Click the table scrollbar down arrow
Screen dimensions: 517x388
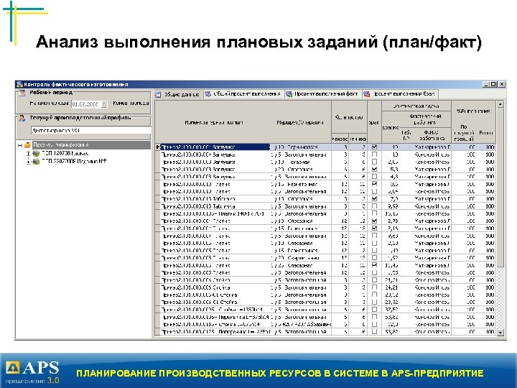[500, 333]
